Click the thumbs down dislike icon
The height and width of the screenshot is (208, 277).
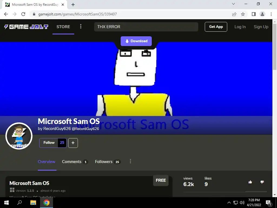262,182
